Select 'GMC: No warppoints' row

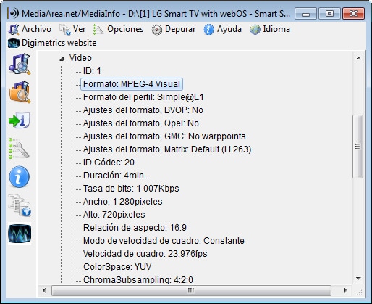pos(164,136)
